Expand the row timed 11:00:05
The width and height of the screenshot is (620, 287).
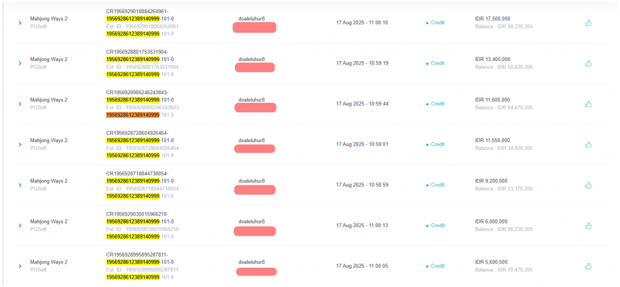pyautogui.click(x=20, y=266)
